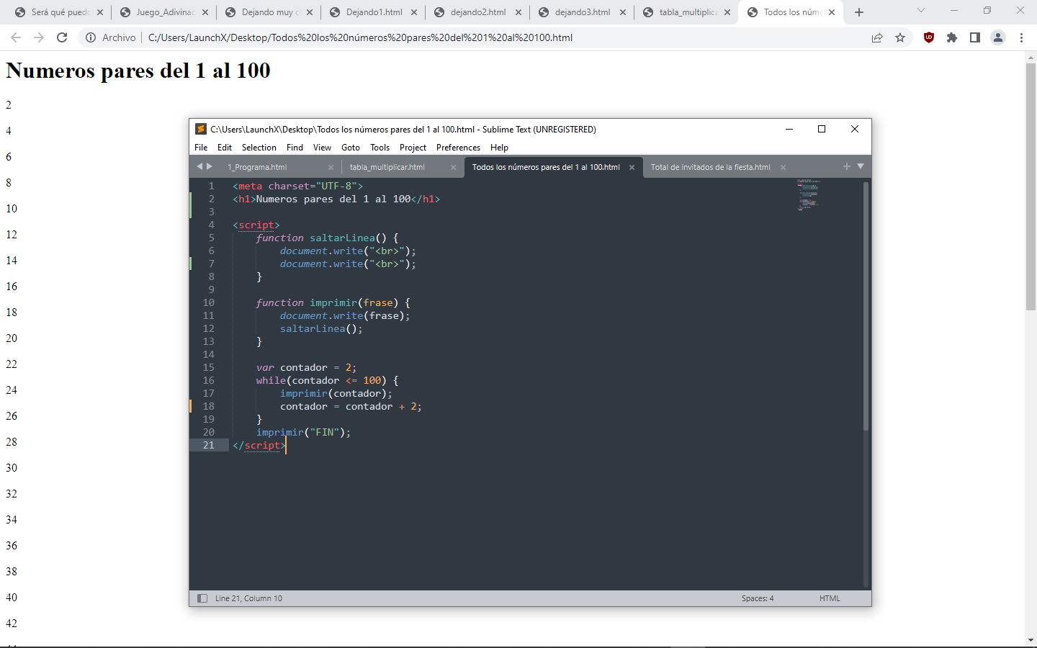
Task: Close the 'Será qué pued' tab
Action: coord(100,12)
